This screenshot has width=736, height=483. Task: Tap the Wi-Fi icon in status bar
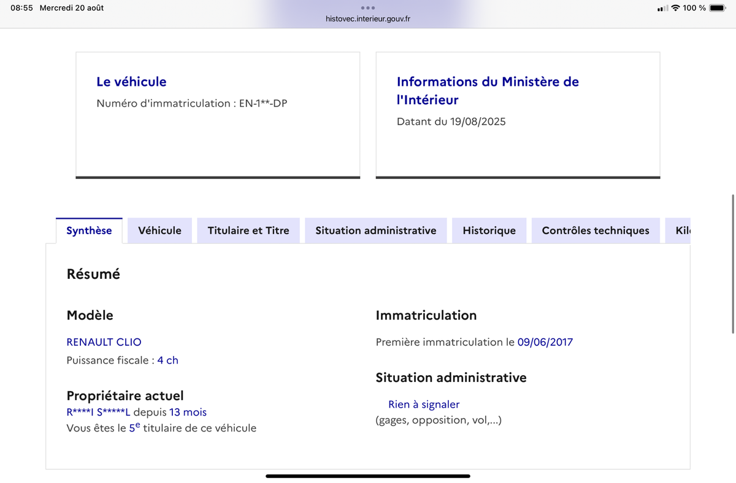676,8
